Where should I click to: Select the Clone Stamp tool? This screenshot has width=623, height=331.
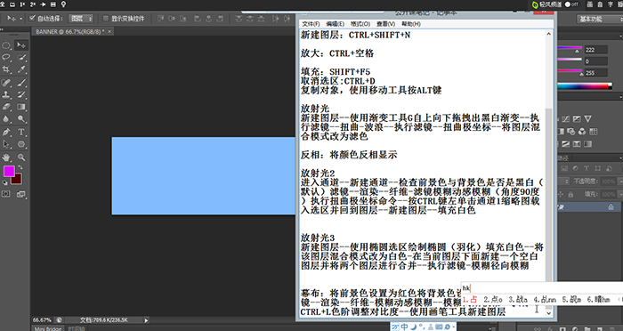tap(6, 94)
